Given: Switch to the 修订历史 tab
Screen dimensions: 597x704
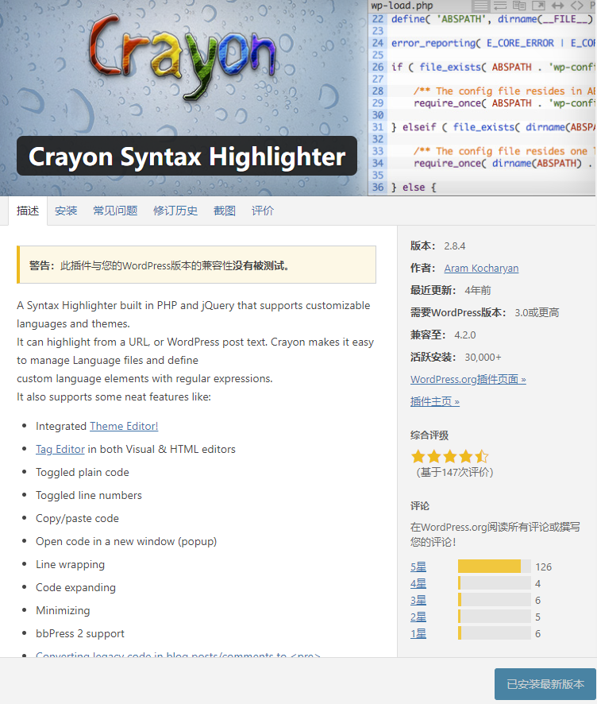Looking at the screenshot, I should click(175, 211).
